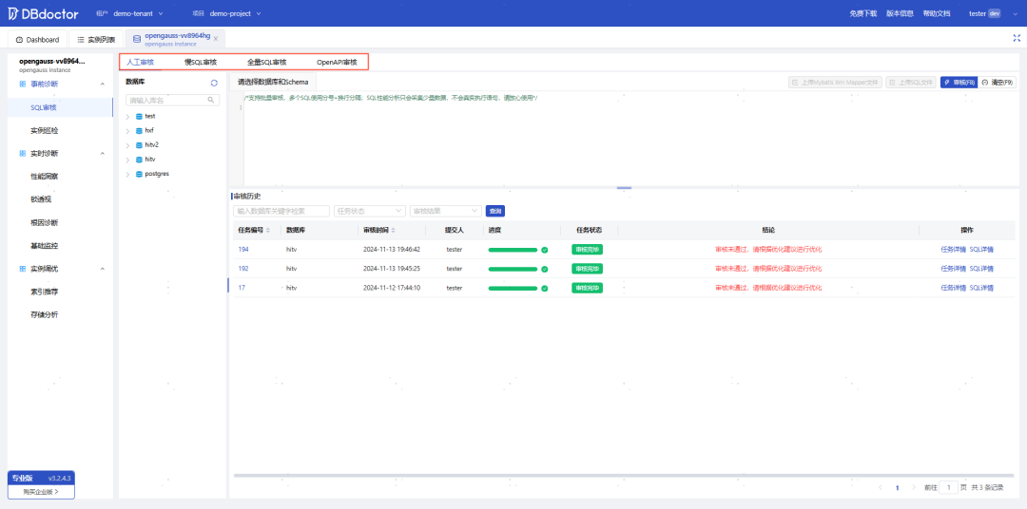This screenshot has width=1027, height=509.
Task: Collapse the 事前诊断 menu group
Action: [x=102, y=85]
